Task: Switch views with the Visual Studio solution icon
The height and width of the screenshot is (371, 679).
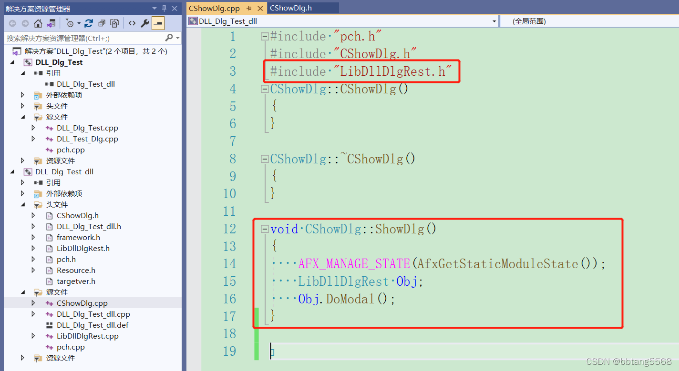Action: [x=51, y=23]
